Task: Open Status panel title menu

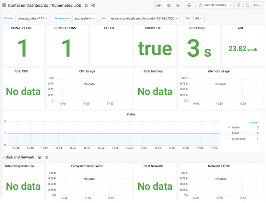Action: point(131,114)
